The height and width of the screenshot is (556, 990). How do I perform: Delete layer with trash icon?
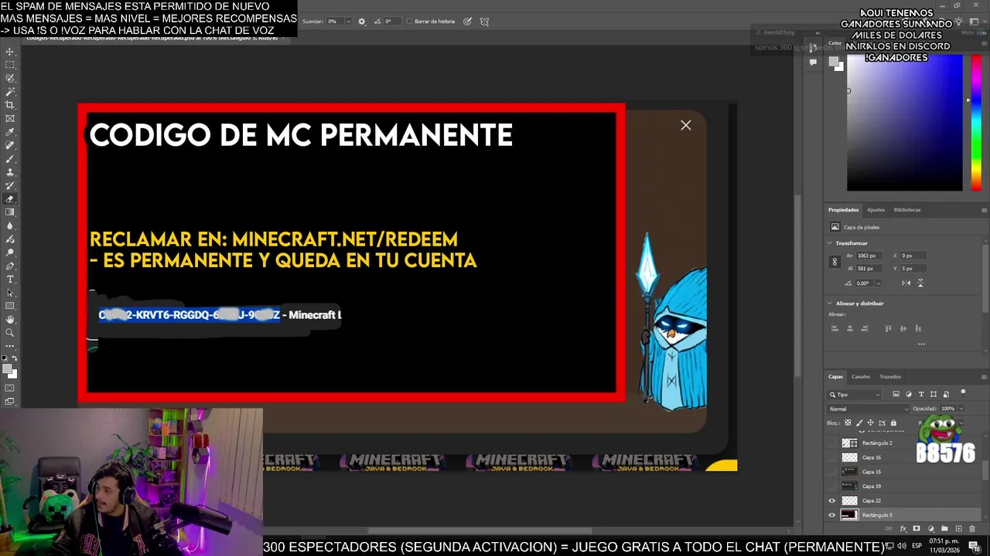[972, 528]
